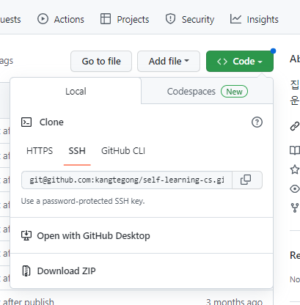This screenshot has height=305, width=300.
Task: Open the Security tab
Action: click(x=190, y=19)
